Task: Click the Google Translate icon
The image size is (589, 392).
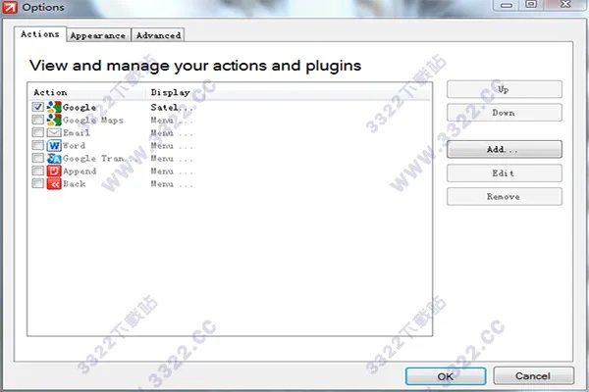Action: 54,158
